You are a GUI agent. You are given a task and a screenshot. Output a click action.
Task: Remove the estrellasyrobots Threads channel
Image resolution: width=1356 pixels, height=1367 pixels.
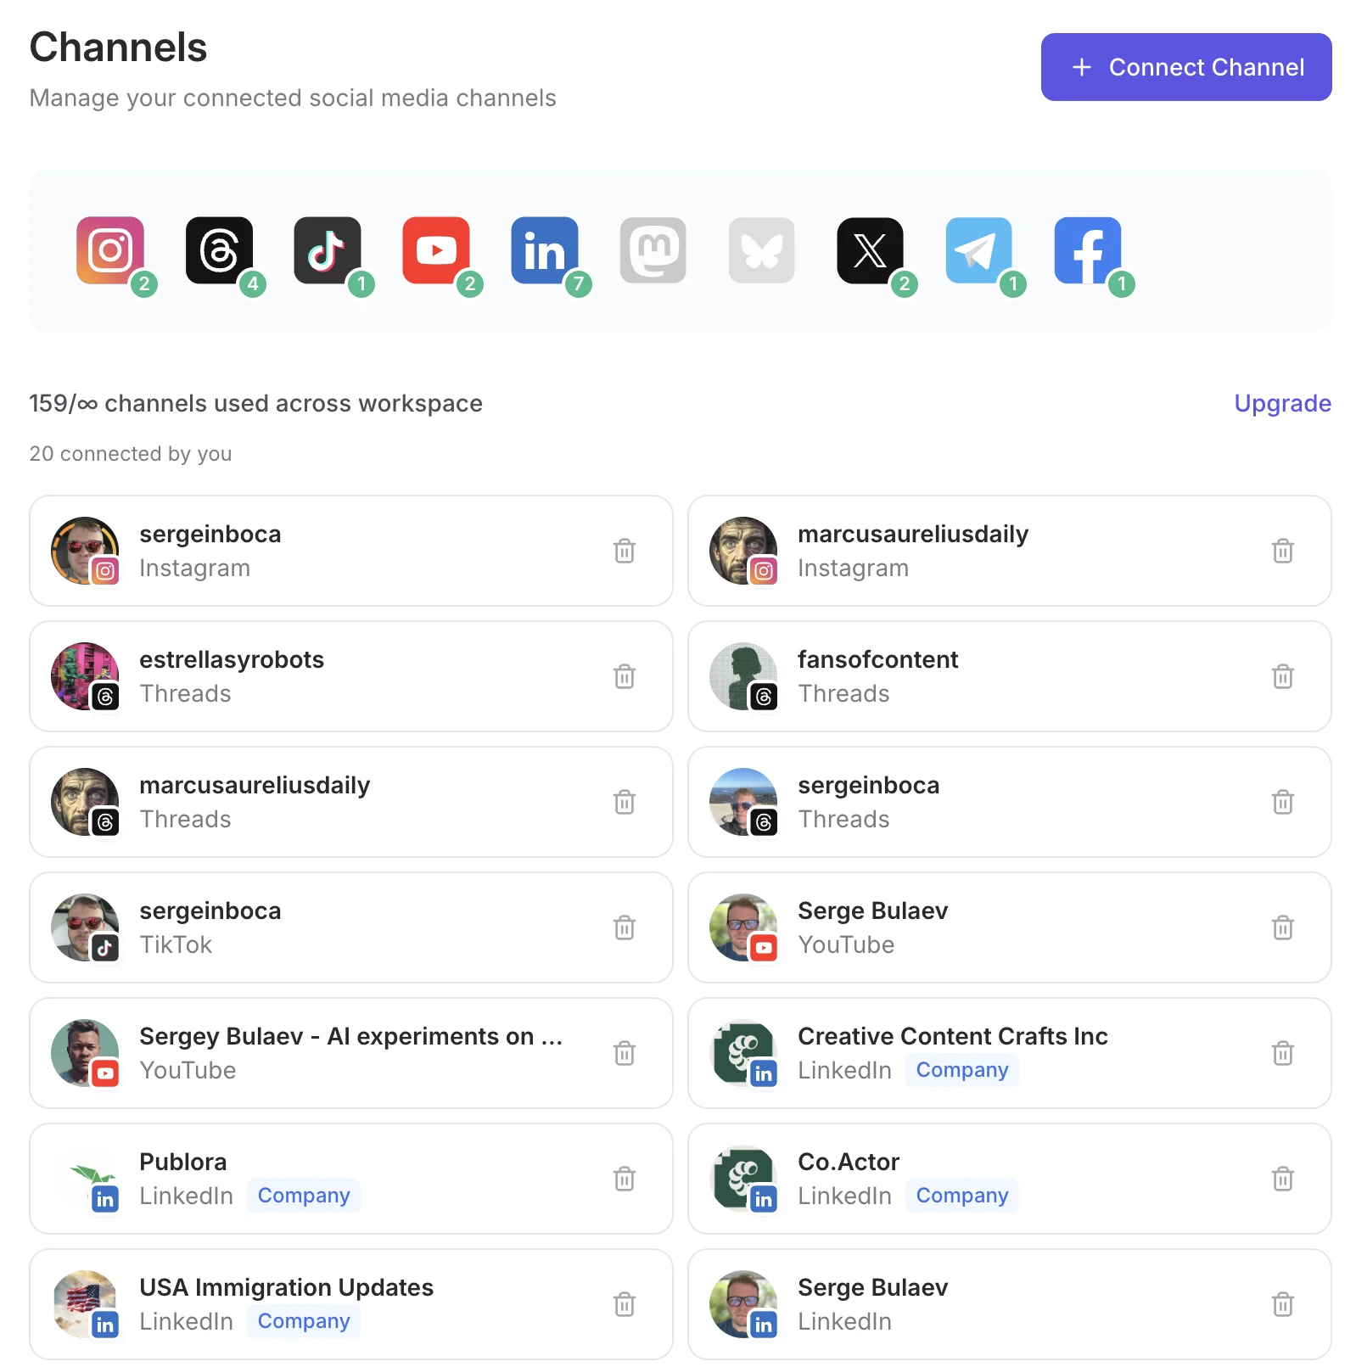625,676
